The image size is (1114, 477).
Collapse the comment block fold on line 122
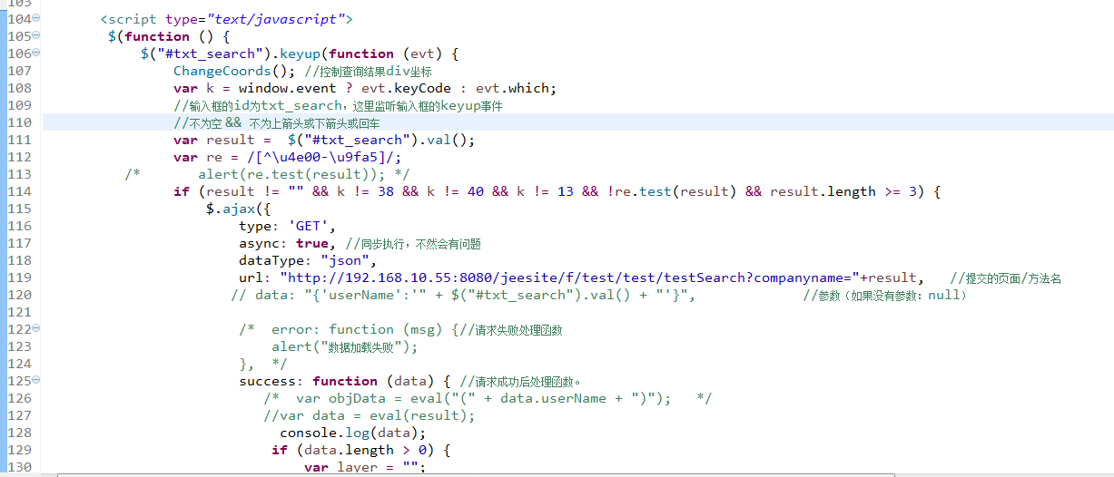[35, 329]
